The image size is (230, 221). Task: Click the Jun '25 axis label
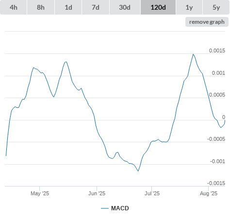[97, 193]
